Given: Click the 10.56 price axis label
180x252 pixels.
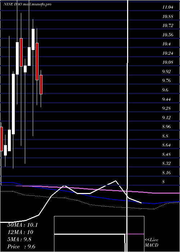Looking at the screenshot, I should [x=168, y=35].
